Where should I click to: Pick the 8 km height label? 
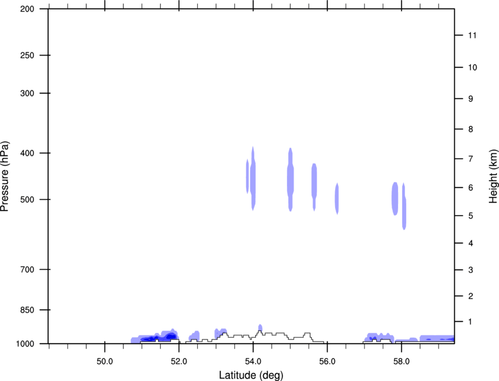pos(471,129)
